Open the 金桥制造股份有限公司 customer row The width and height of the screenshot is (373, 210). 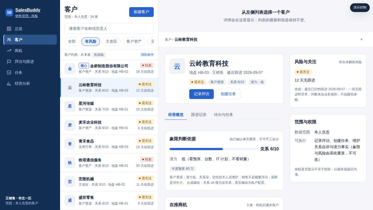(109, 69)
